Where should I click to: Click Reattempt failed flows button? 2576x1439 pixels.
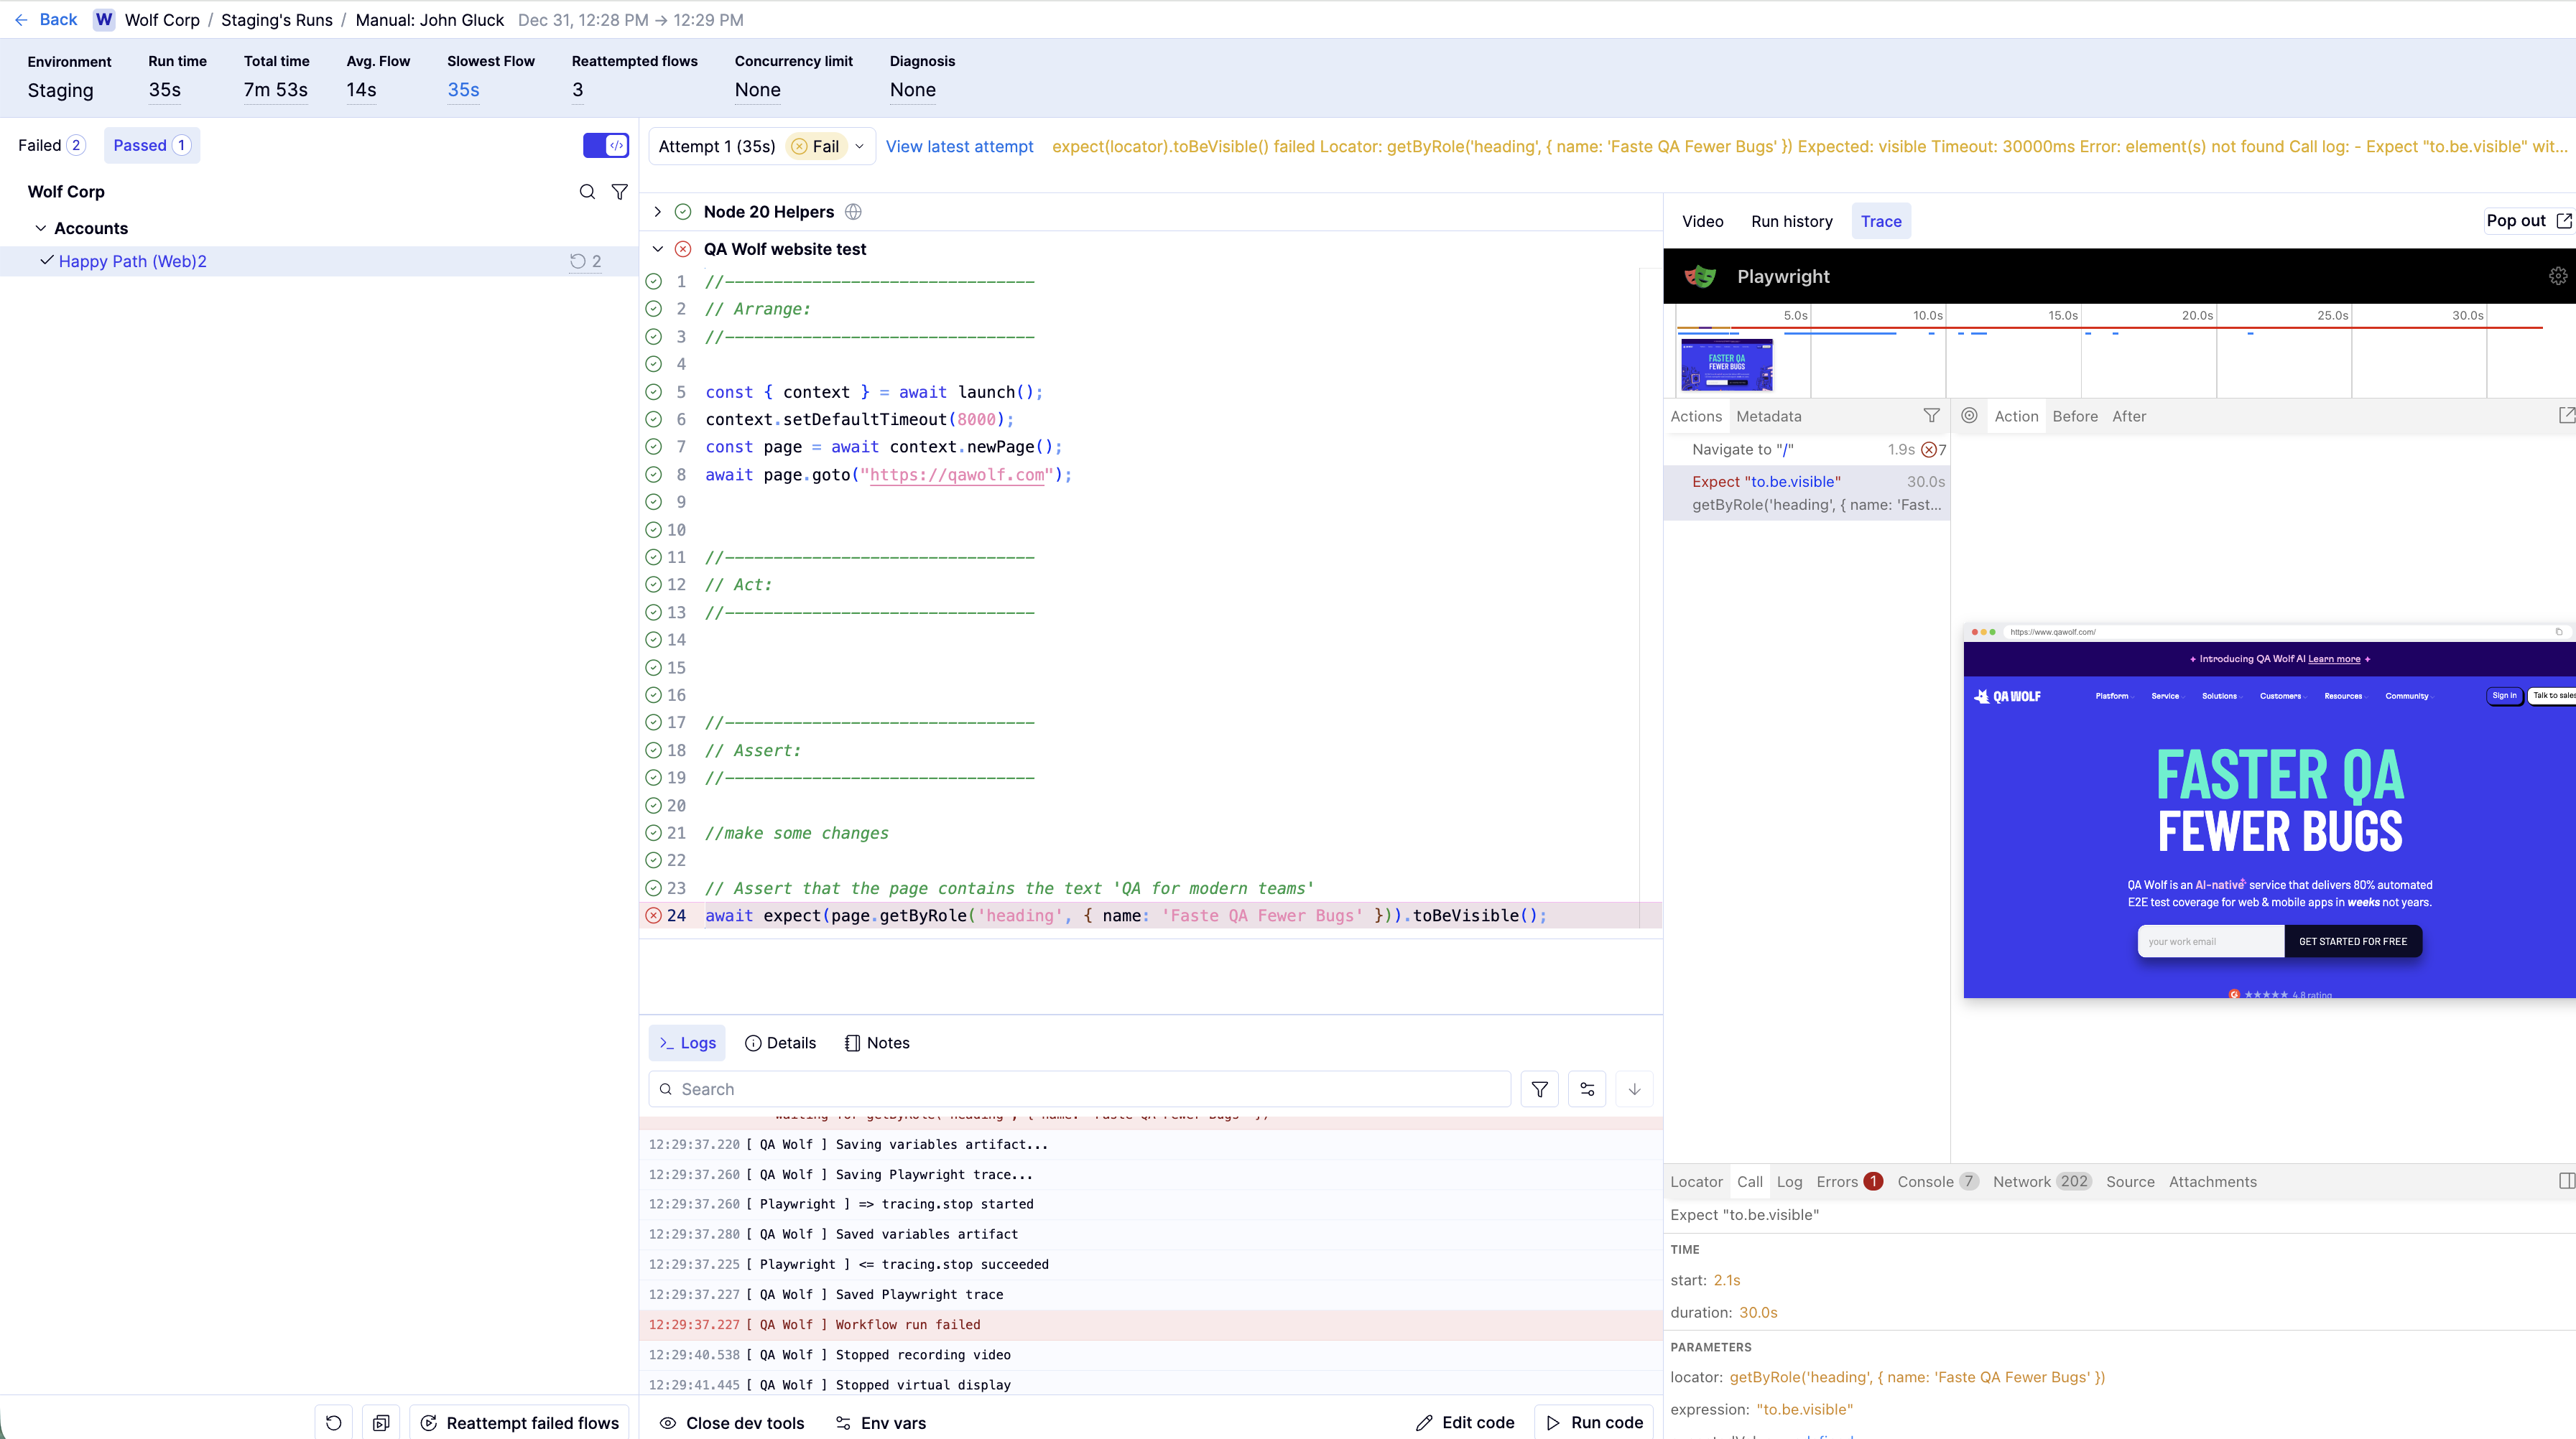click(520, 1423)
